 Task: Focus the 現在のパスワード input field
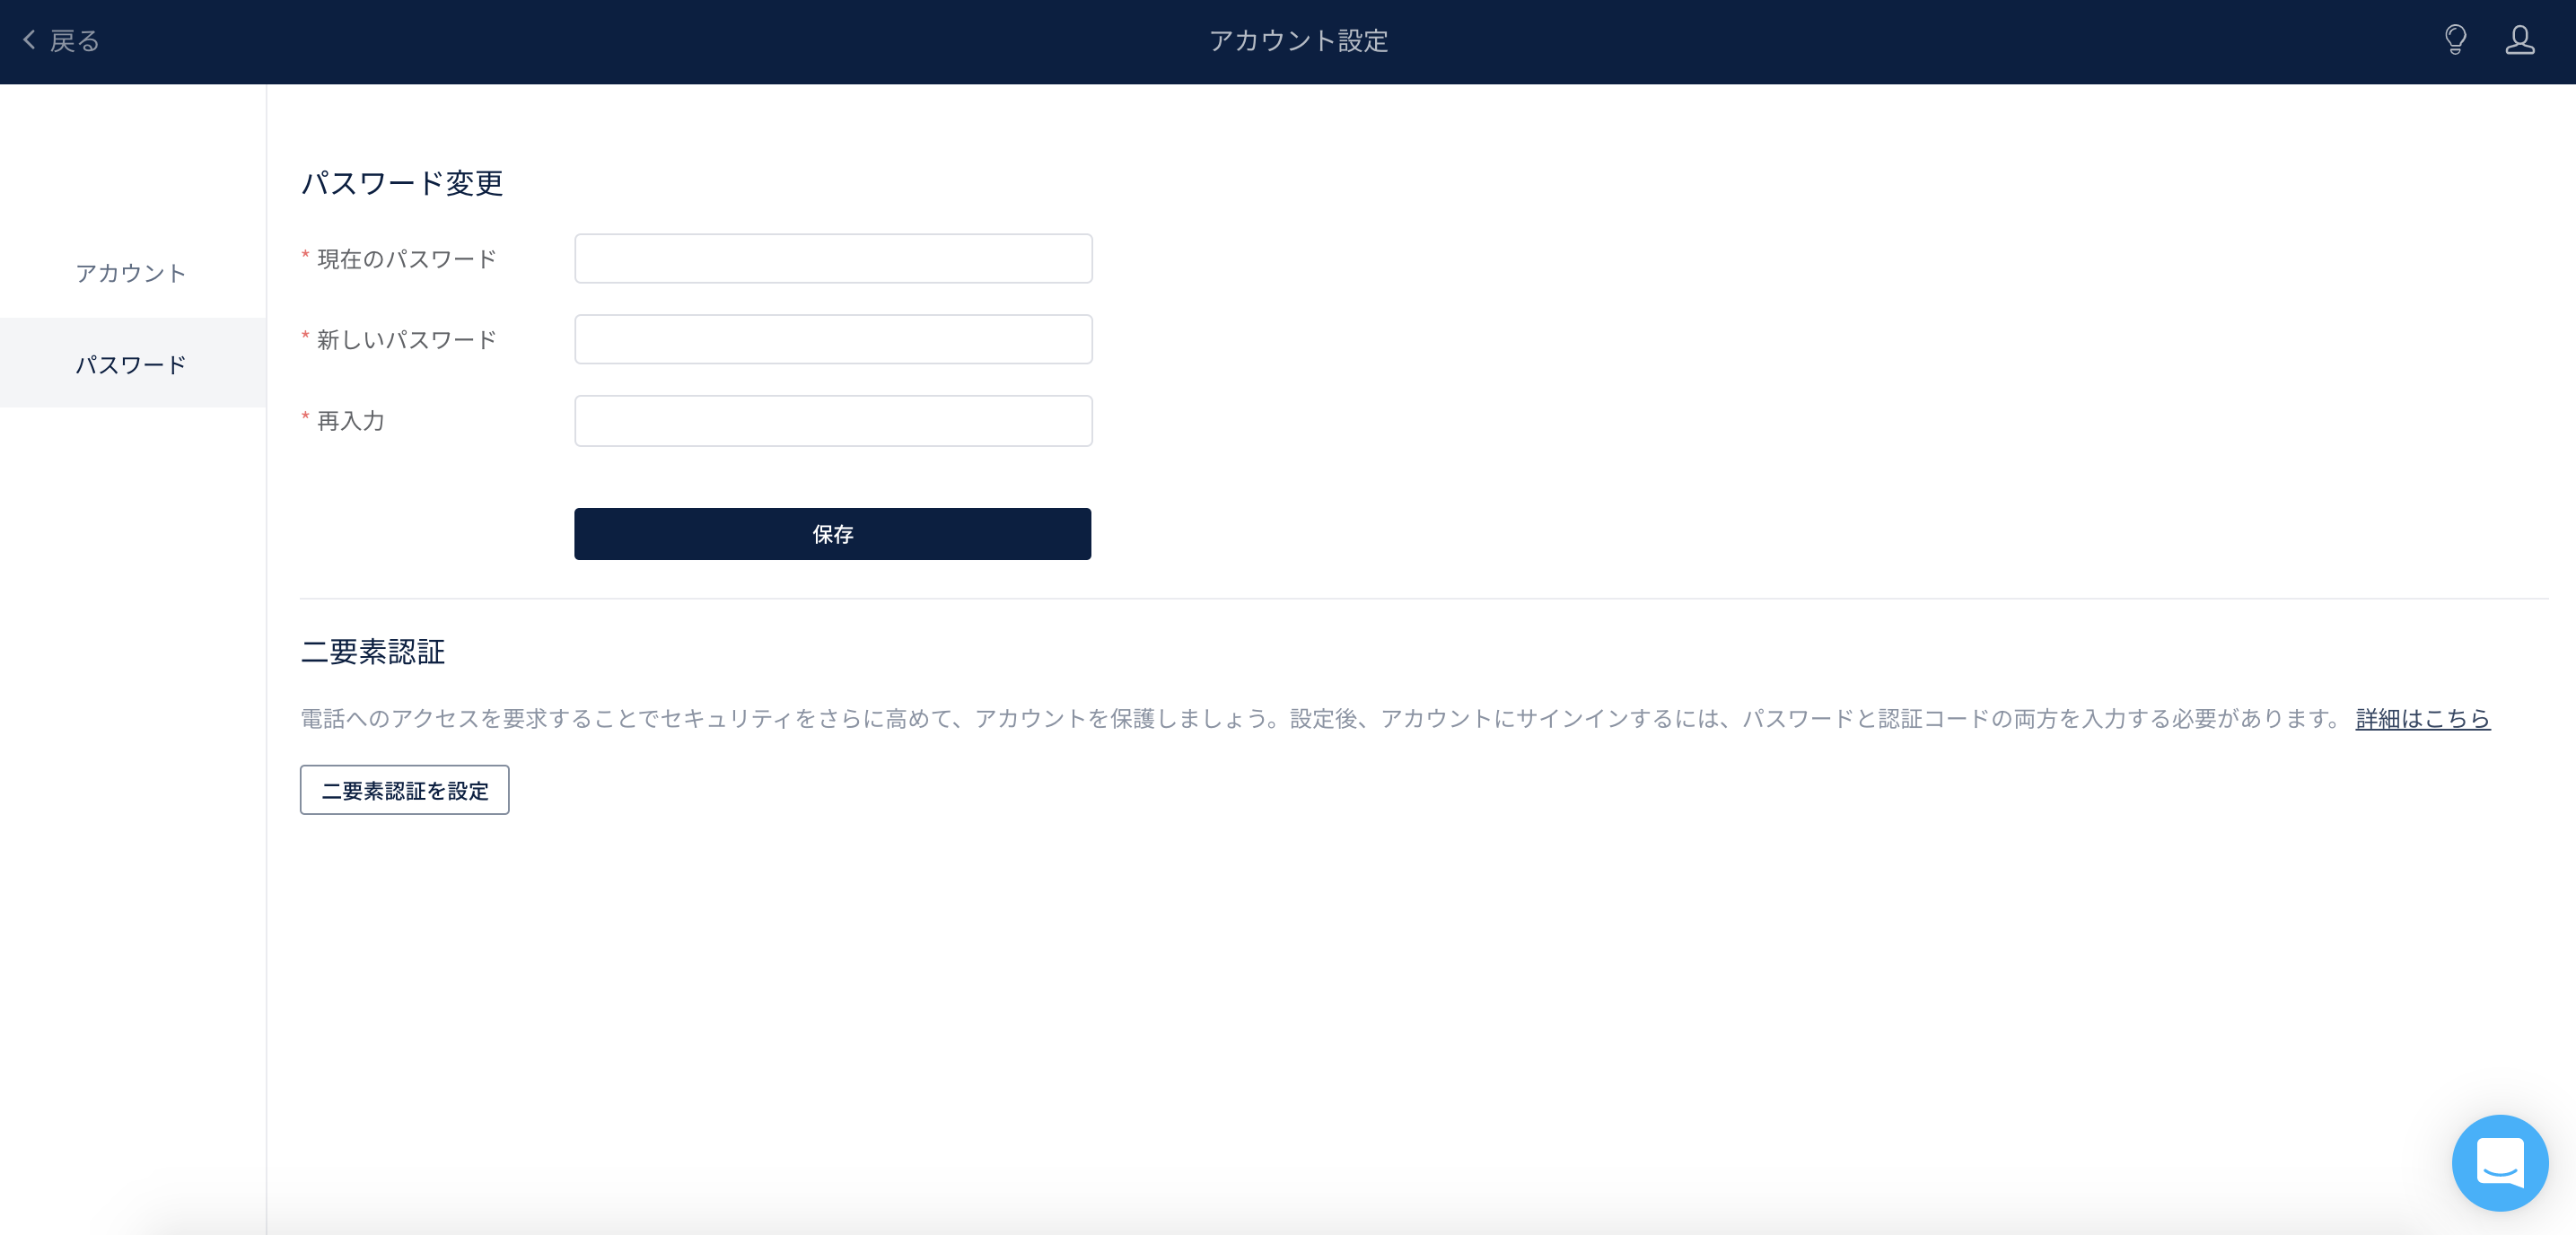coord(833,259)
